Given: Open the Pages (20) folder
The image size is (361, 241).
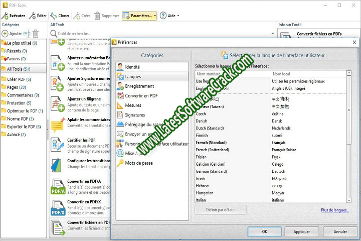Looking at the screenshot, I should (x=14, y=87).
